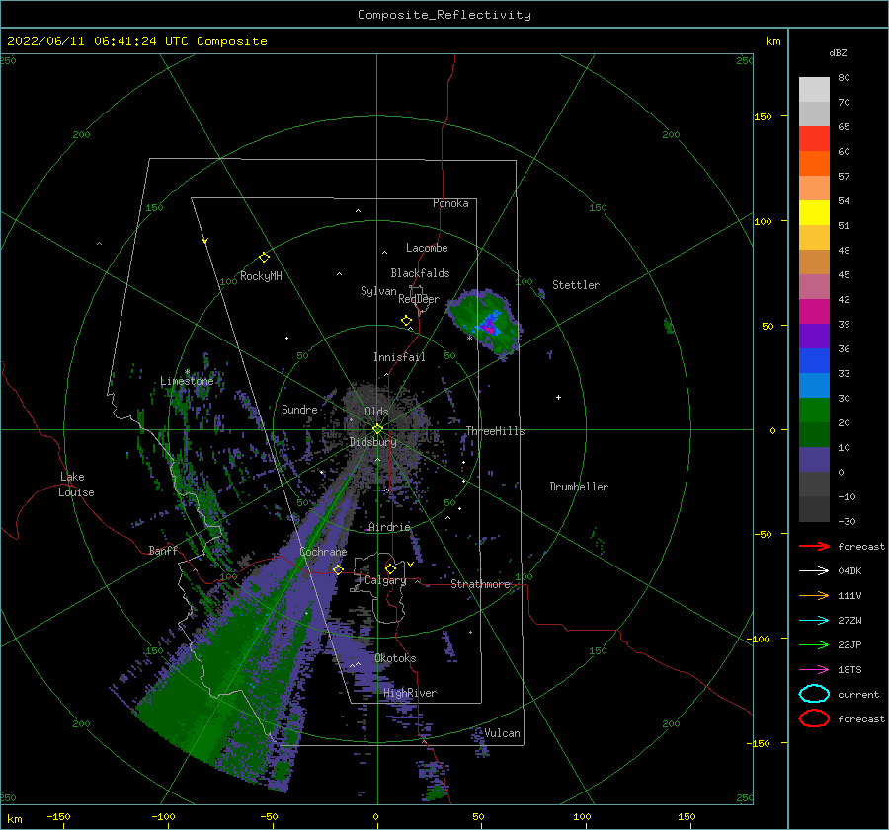
Task: Click the Drumheller label
Action: tap(579, 487)
